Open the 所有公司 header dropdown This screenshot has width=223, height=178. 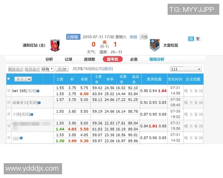(23, 79)
